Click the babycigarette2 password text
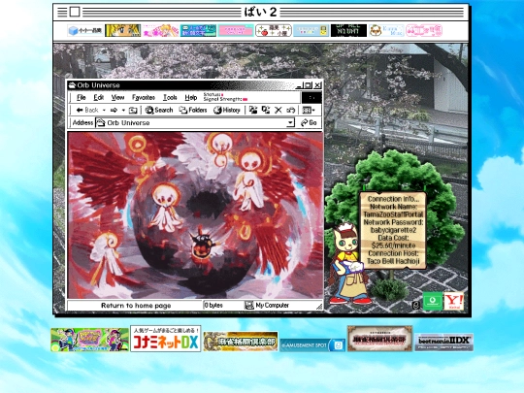The width and height of the screenshot is (524, 393). [393, 230]
